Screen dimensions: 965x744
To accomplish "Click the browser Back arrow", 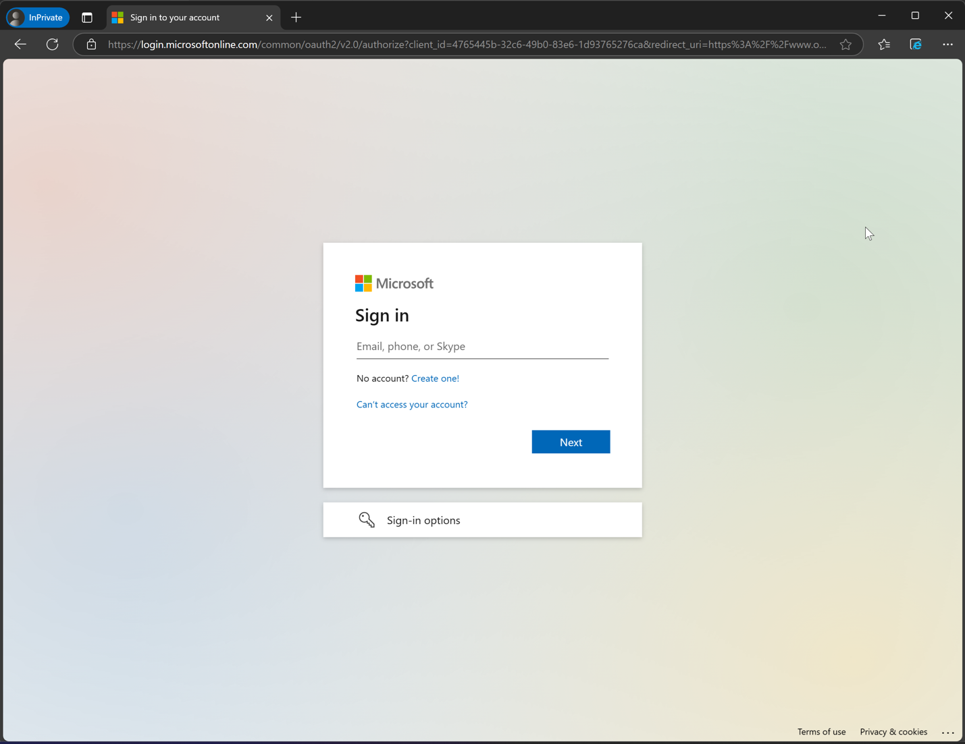I will pos(20,45).
